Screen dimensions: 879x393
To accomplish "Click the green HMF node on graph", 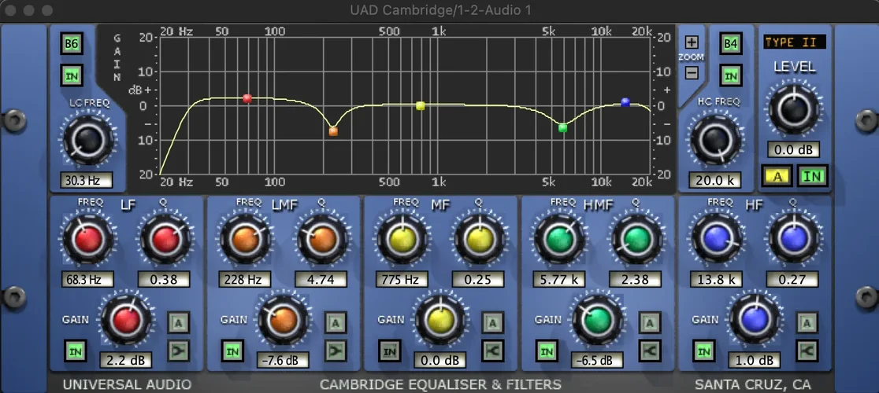I will 563,127.
